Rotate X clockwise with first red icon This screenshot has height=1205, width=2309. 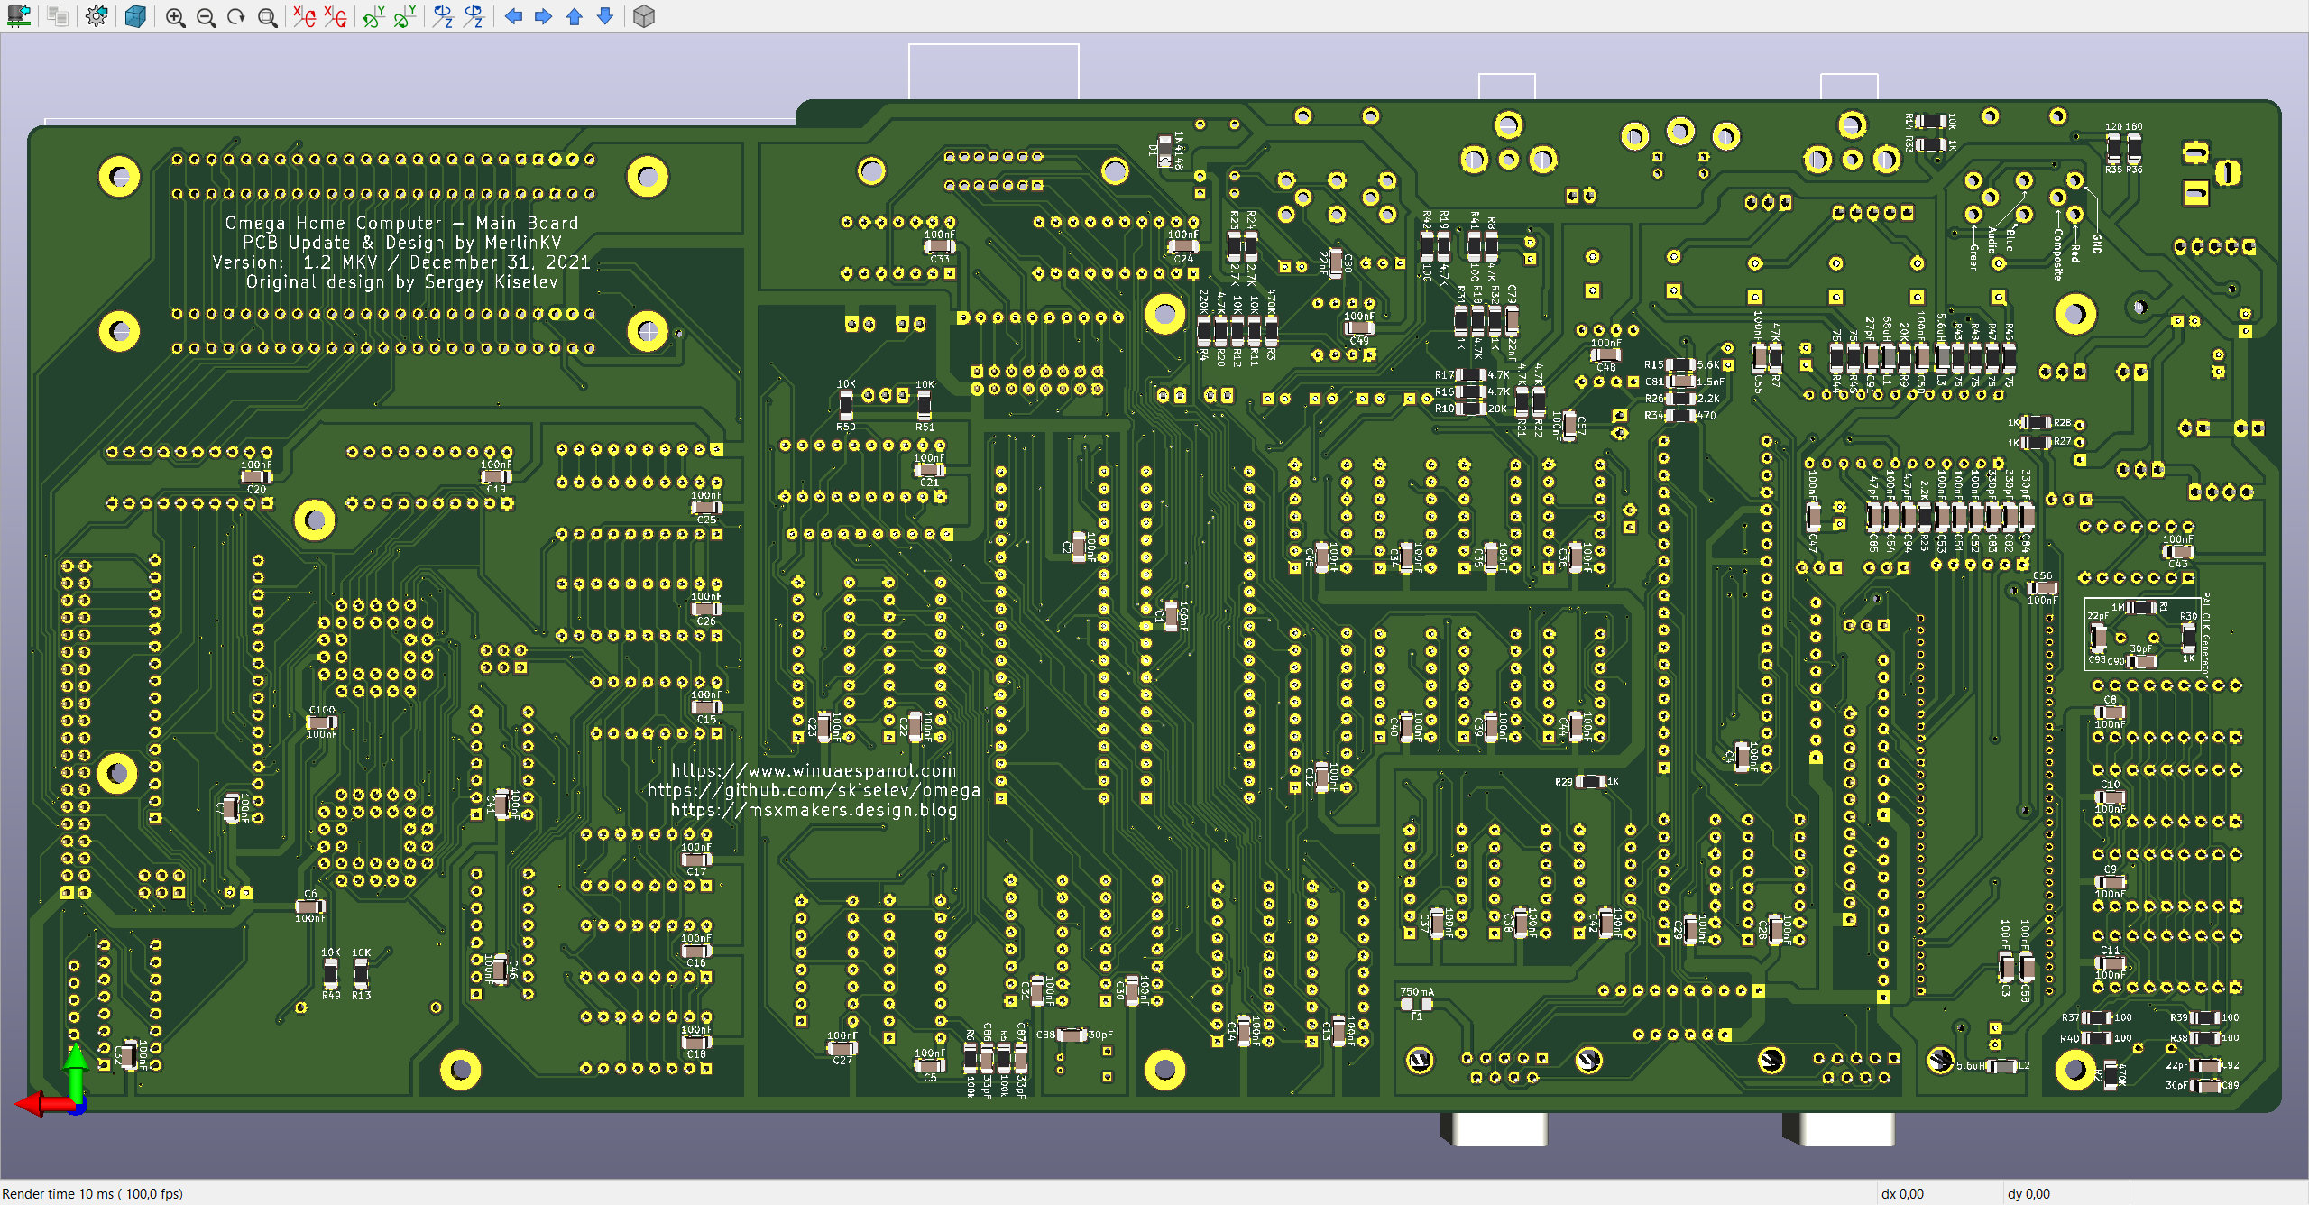pos(305,16)
